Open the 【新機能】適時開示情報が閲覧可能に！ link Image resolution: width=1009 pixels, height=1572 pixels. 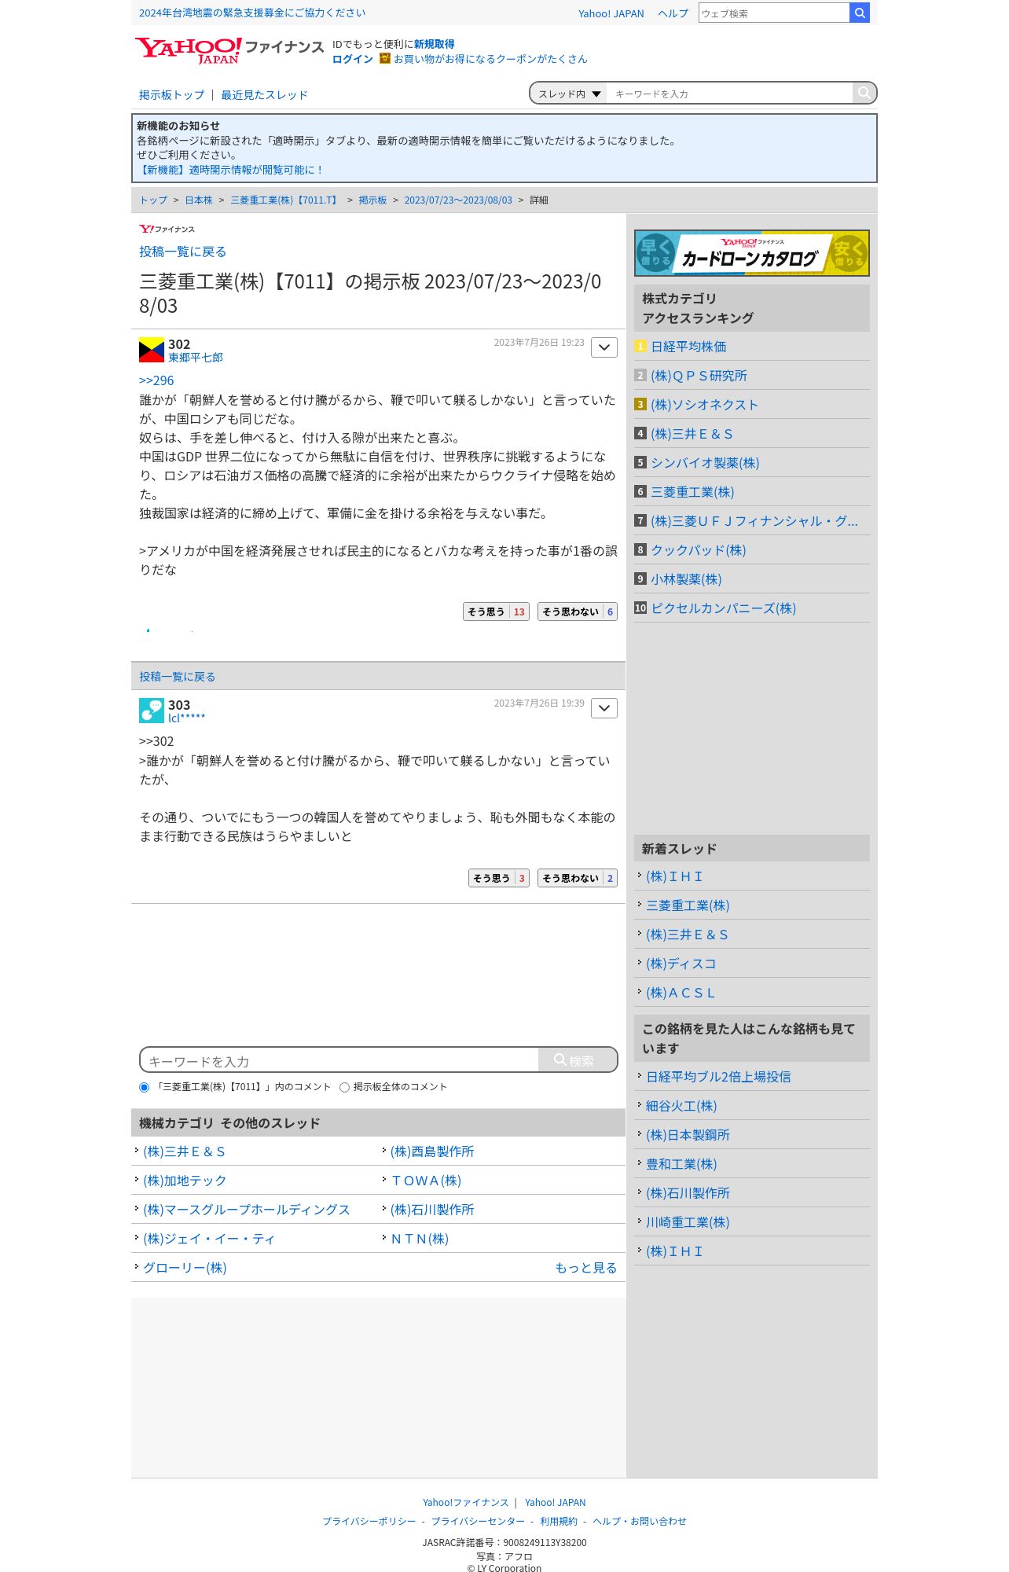230,170
